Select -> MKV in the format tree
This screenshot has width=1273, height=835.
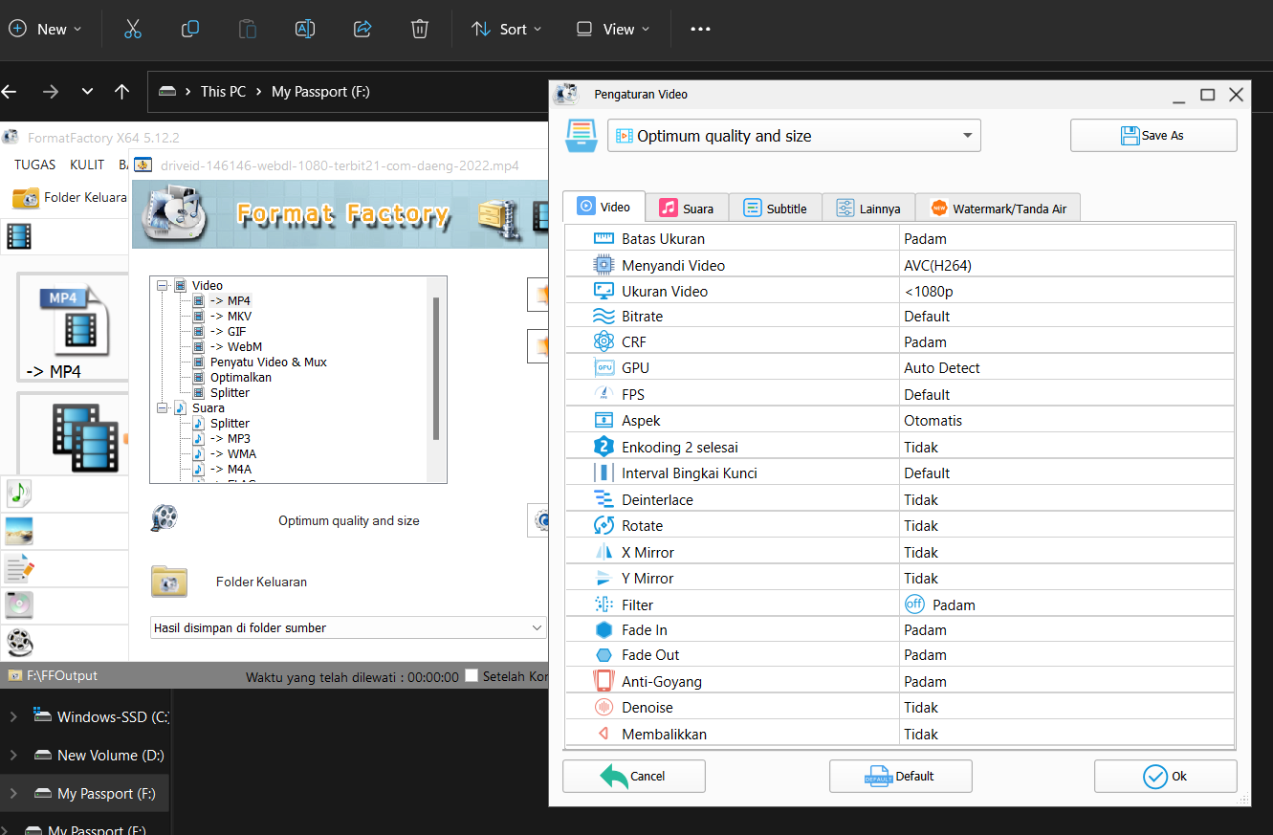click(230, 316)
